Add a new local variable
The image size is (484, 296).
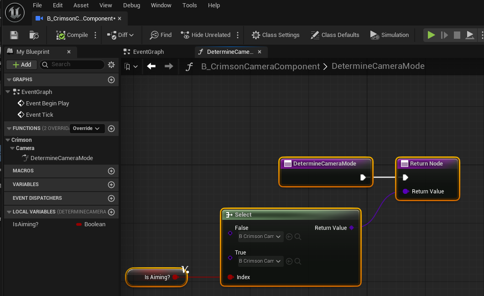point(111,212)
